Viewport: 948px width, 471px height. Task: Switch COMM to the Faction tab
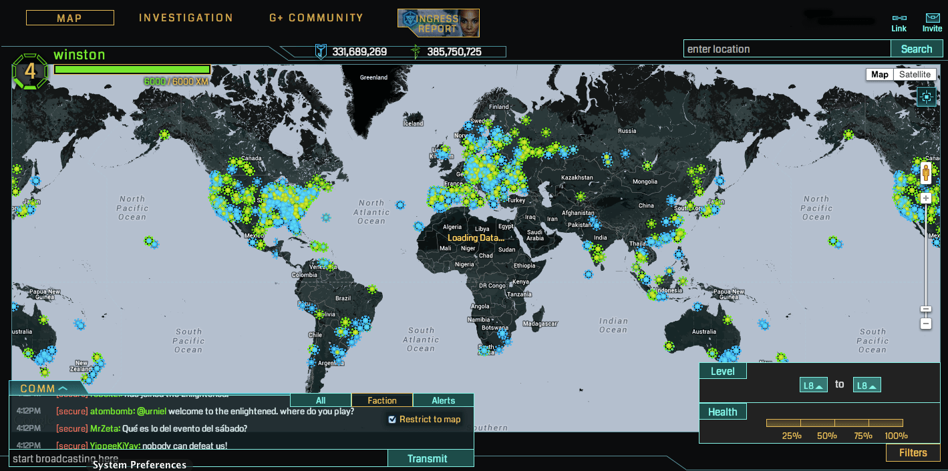pyautogui.click(x=382, y=400)
